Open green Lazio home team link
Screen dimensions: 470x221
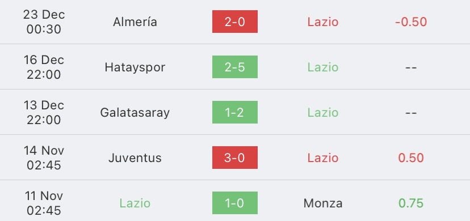click(x=135, y=203)
